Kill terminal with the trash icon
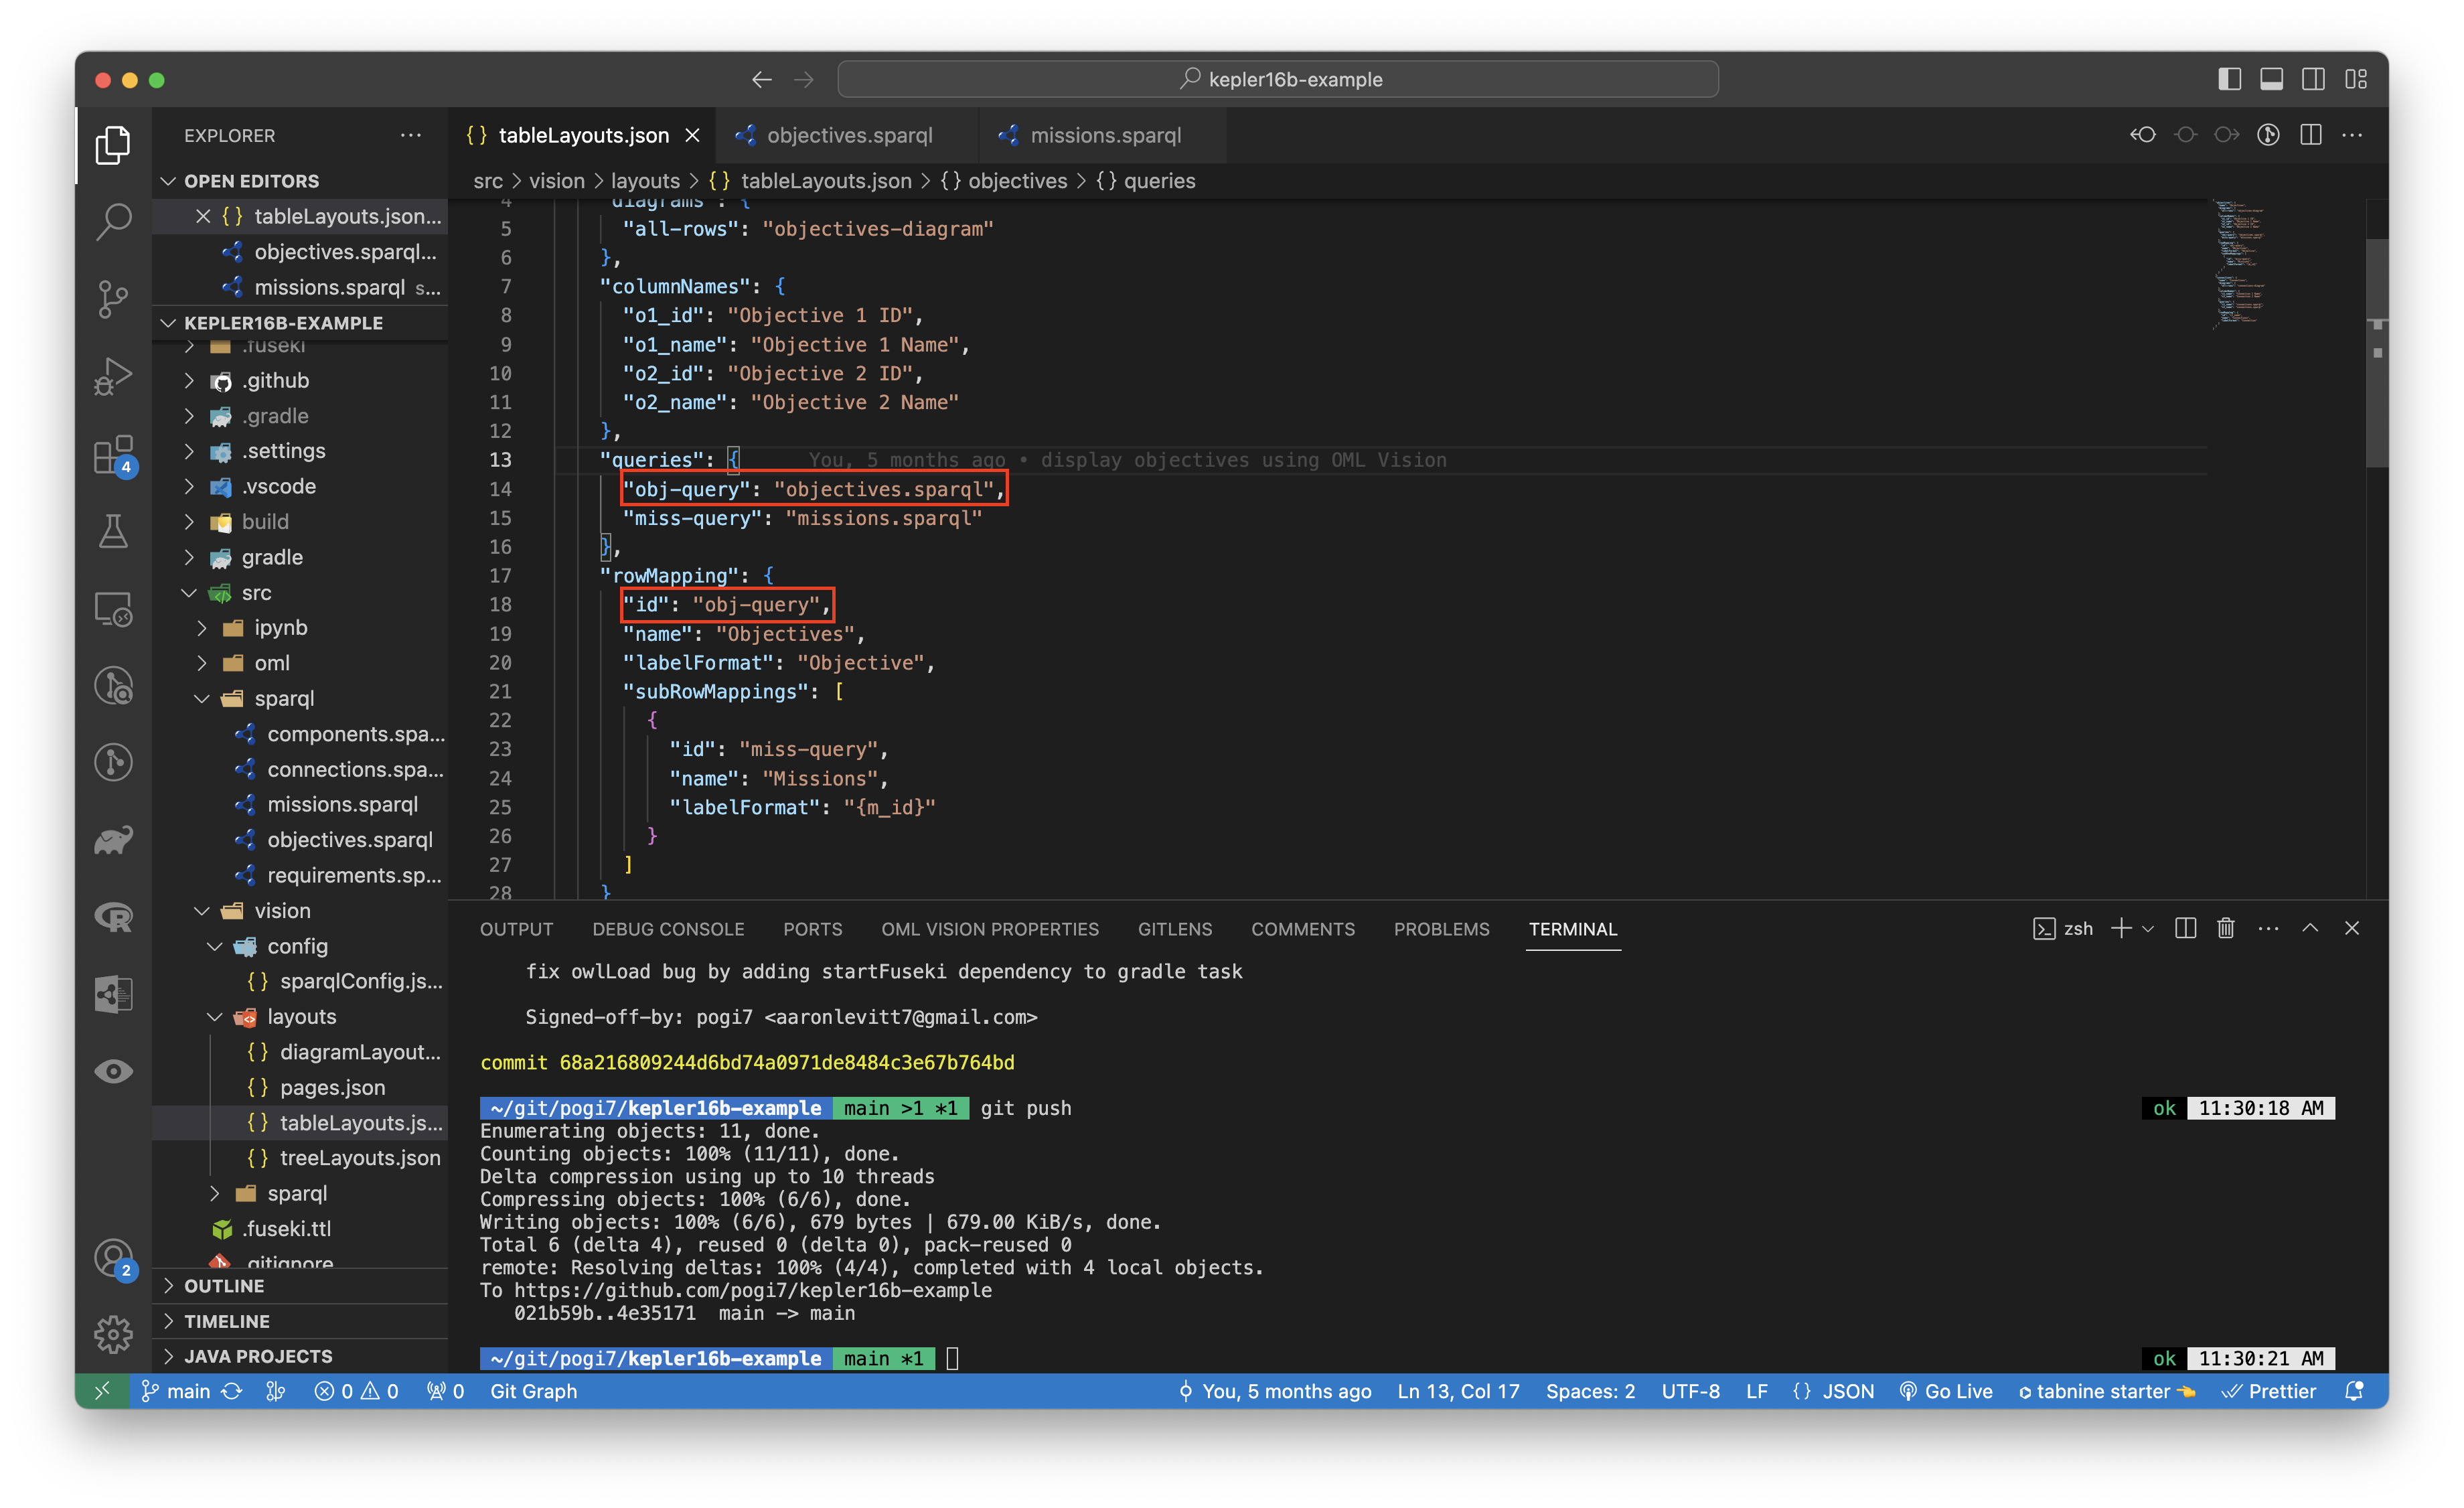This screenshot has width=2464, height=1508. (2225, 928)
